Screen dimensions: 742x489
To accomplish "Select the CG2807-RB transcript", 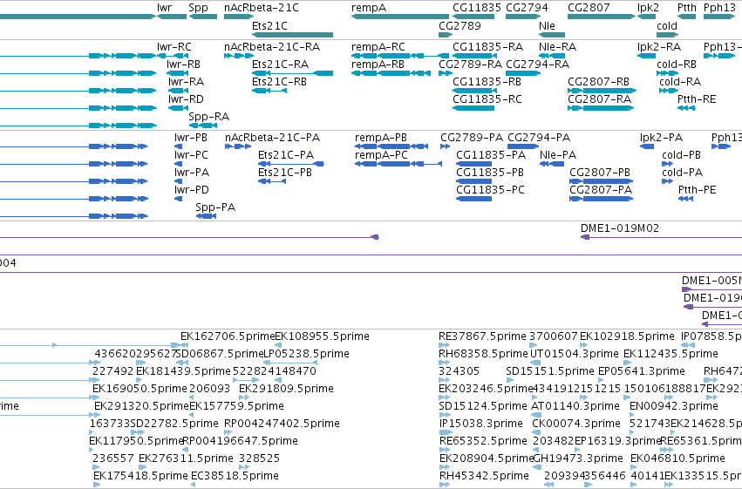I will [x=602, y=91].
